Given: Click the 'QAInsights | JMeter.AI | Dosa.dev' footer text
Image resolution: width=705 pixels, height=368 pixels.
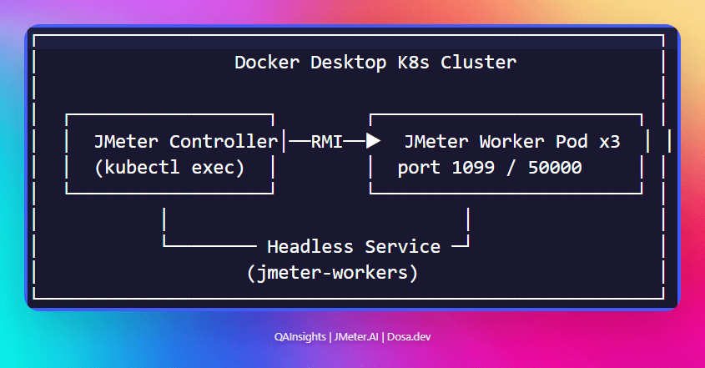Looking at the screenshot, I should click(x=352, y=337).
